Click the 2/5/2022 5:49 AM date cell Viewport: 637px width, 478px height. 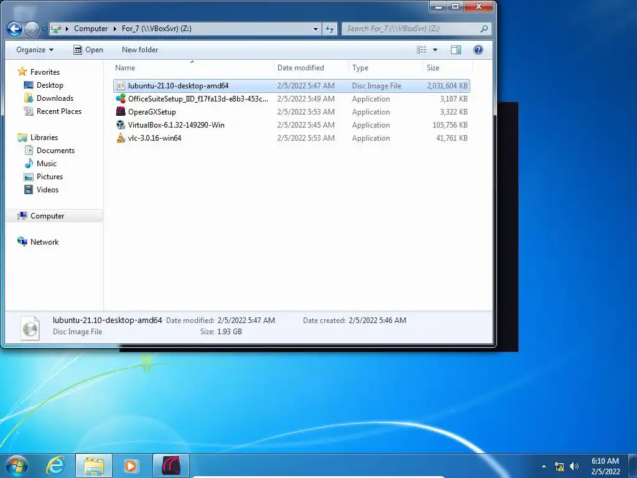coord(306,99)
